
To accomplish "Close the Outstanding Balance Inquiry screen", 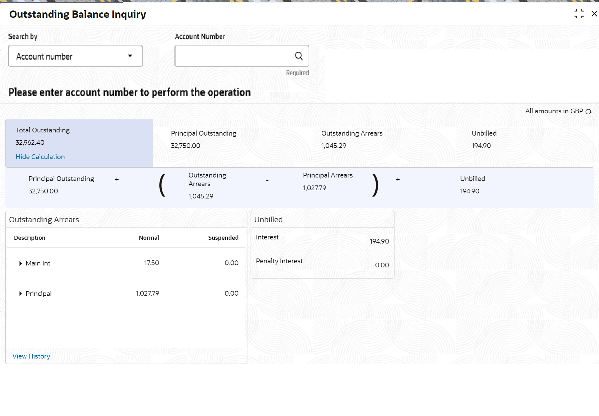I will (594, 14).
